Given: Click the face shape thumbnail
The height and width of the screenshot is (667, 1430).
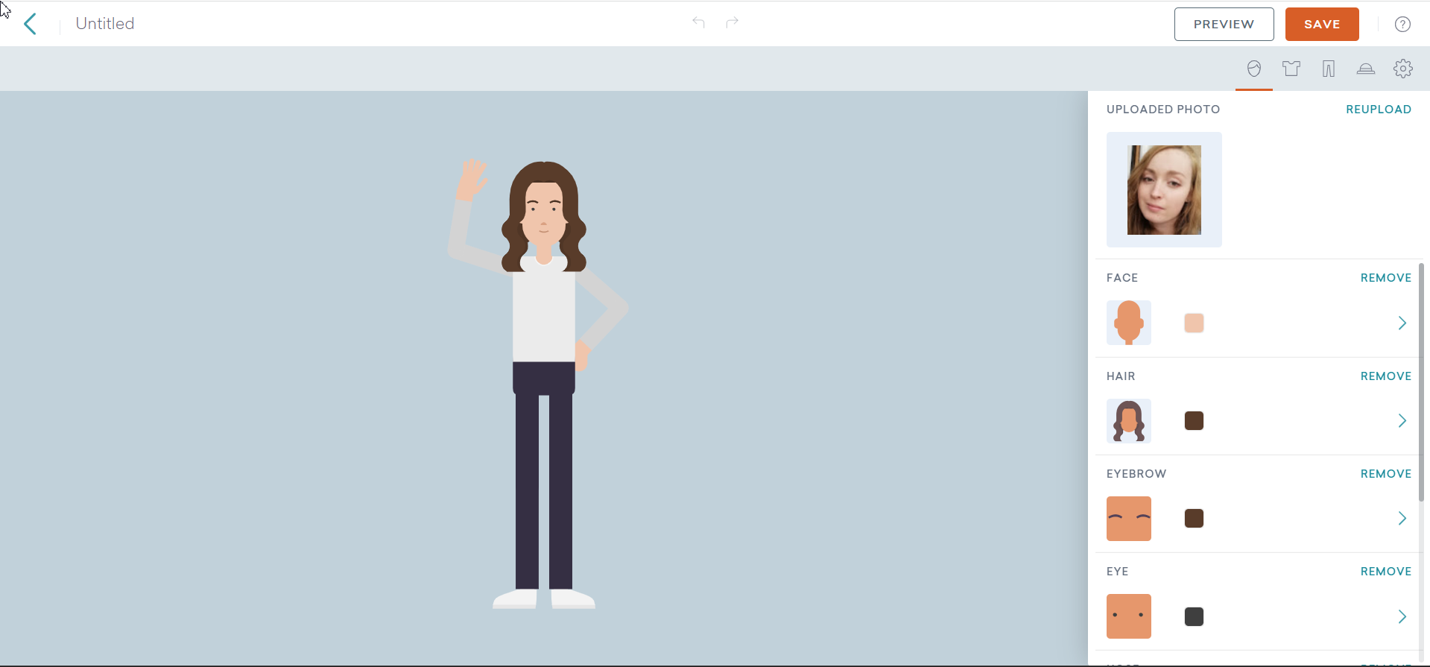Looking at the screenshot, I should (x=1129, y=323).
